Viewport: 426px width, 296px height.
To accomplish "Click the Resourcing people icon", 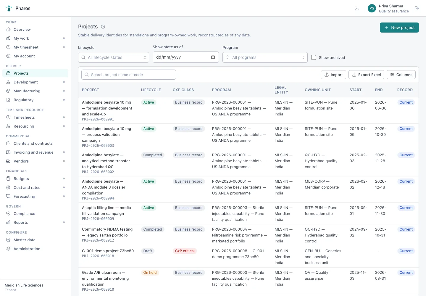I will [8, 126].
